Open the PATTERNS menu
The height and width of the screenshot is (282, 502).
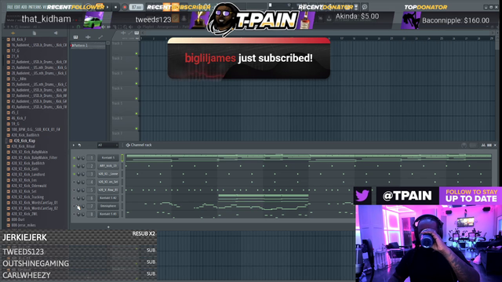click(35, 7)
